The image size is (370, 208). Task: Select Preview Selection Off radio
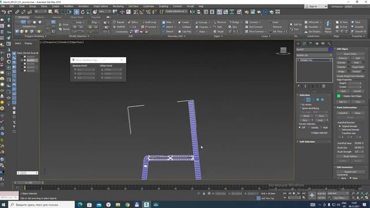point(299,128)
